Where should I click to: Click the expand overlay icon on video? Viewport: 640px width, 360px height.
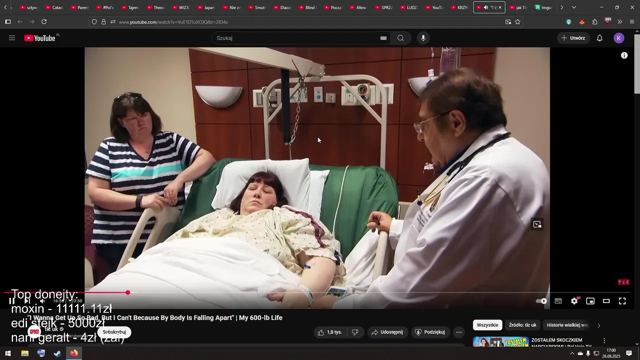coord(537,224)
